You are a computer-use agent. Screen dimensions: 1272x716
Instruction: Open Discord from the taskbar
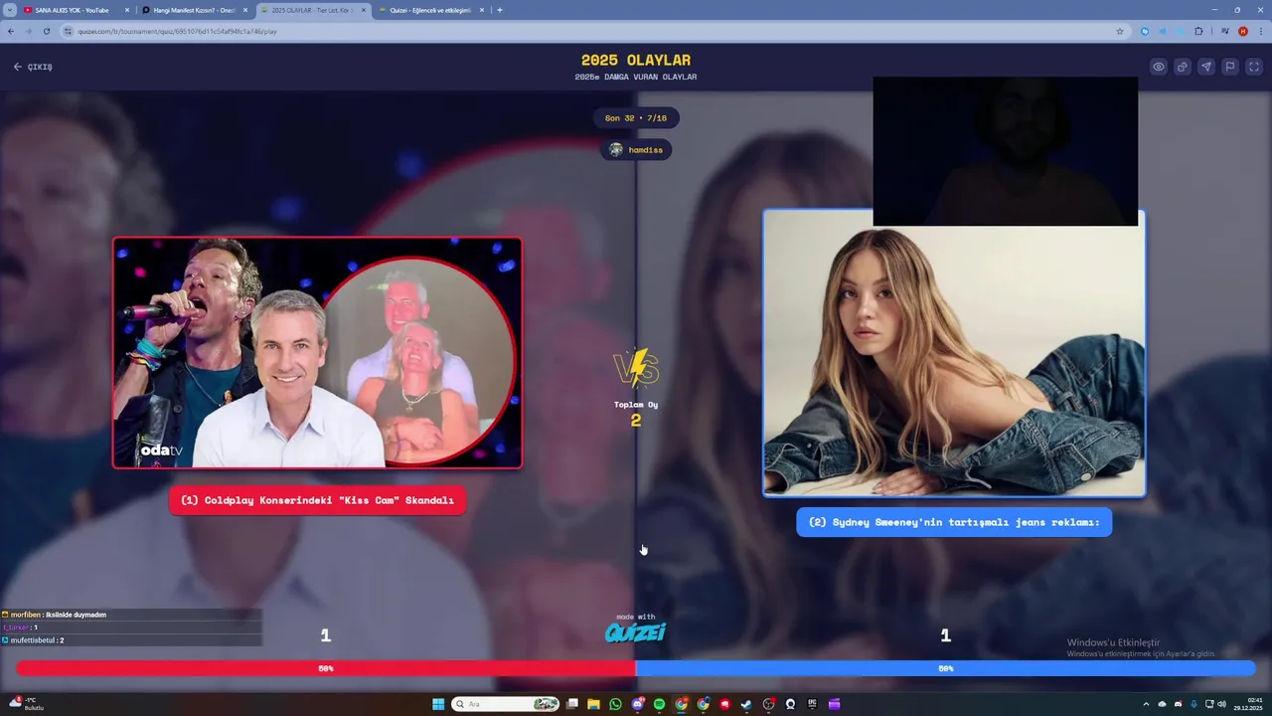638,704
